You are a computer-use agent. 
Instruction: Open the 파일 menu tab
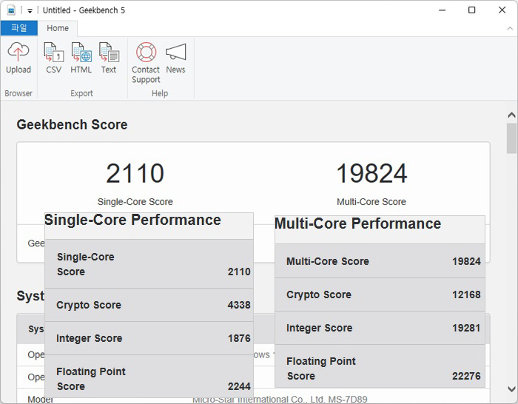pos(18,28)
